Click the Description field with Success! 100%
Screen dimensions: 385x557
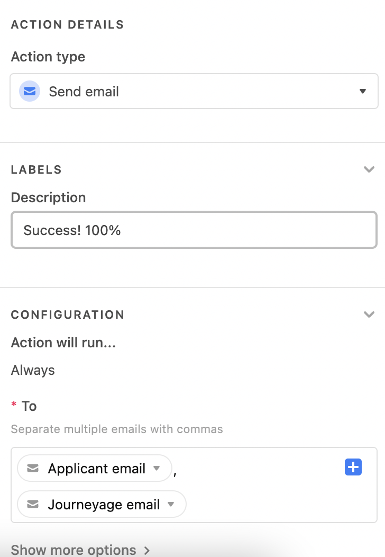(194, 230)
